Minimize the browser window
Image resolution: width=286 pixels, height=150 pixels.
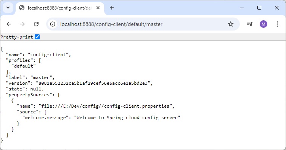pos(242,8)
